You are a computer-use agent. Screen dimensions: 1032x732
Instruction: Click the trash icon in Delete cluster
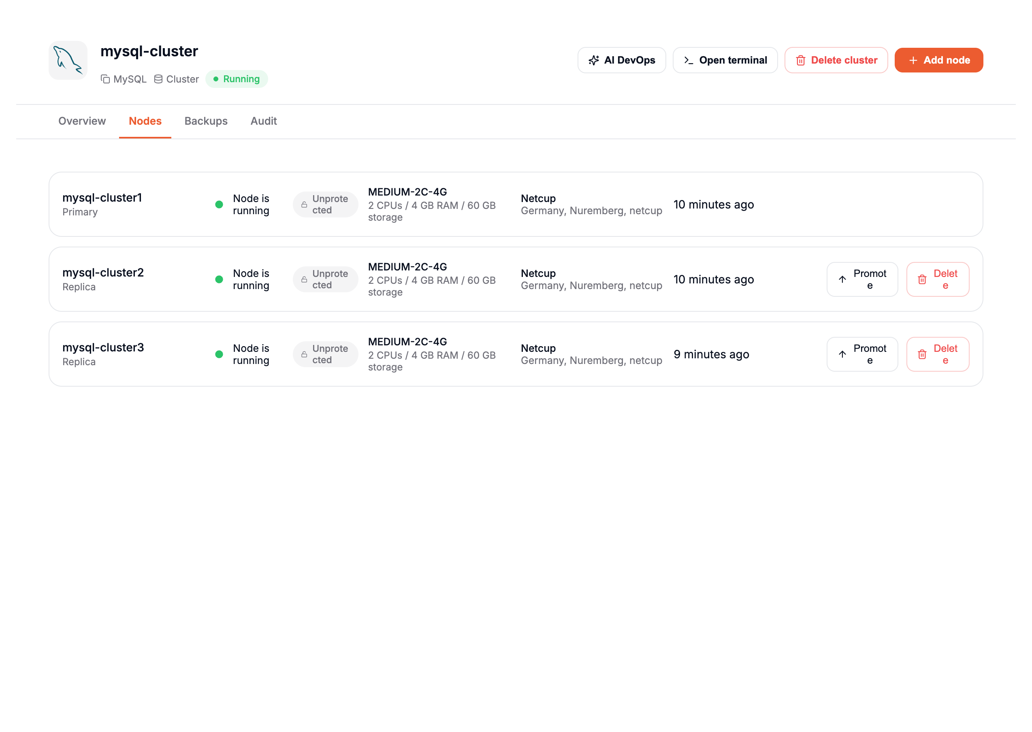(800, 60)
